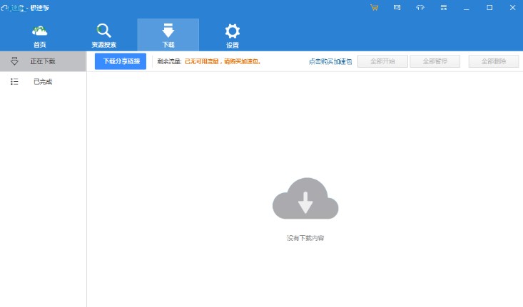Screen dimensions: 523x307
Task: Click the skin shirt icon in title bar
Action: tap(420, 7)
